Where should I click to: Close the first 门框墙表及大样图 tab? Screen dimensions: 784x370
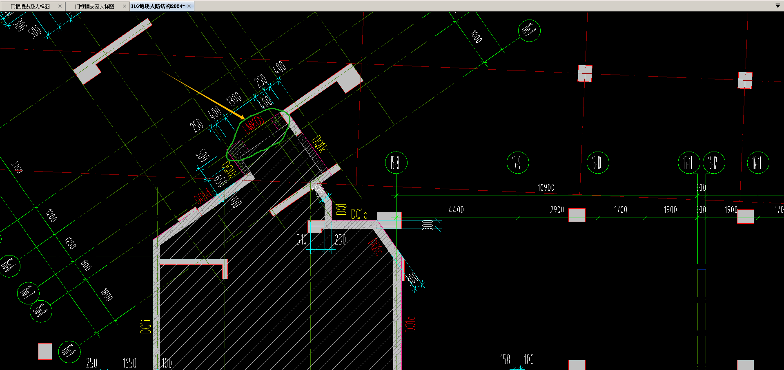tap(60, 6)
